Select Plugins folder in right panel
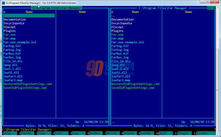The width and height of the screenshot is (221, 137). (117, 31)
